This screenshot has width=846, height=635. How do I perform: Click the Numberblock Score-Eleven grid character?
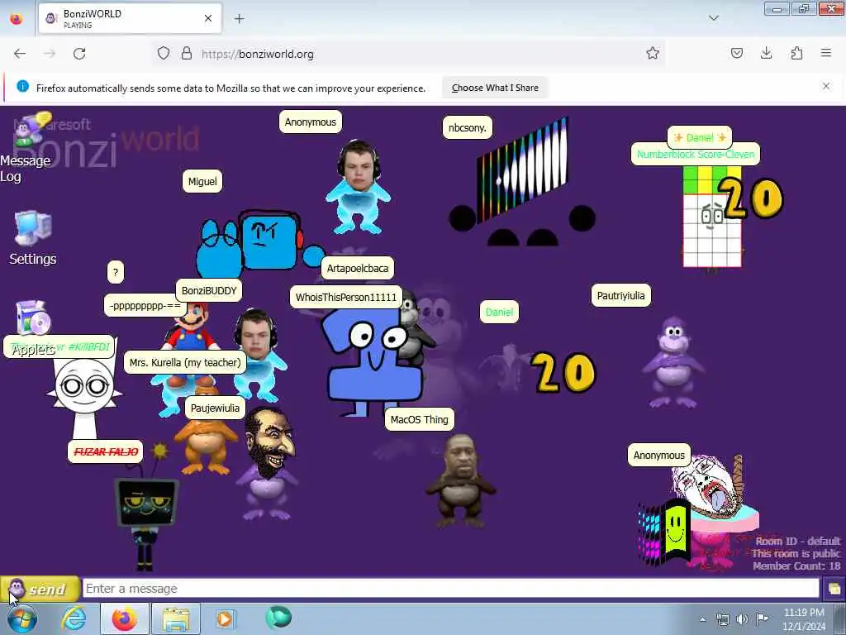coord(712,217)
